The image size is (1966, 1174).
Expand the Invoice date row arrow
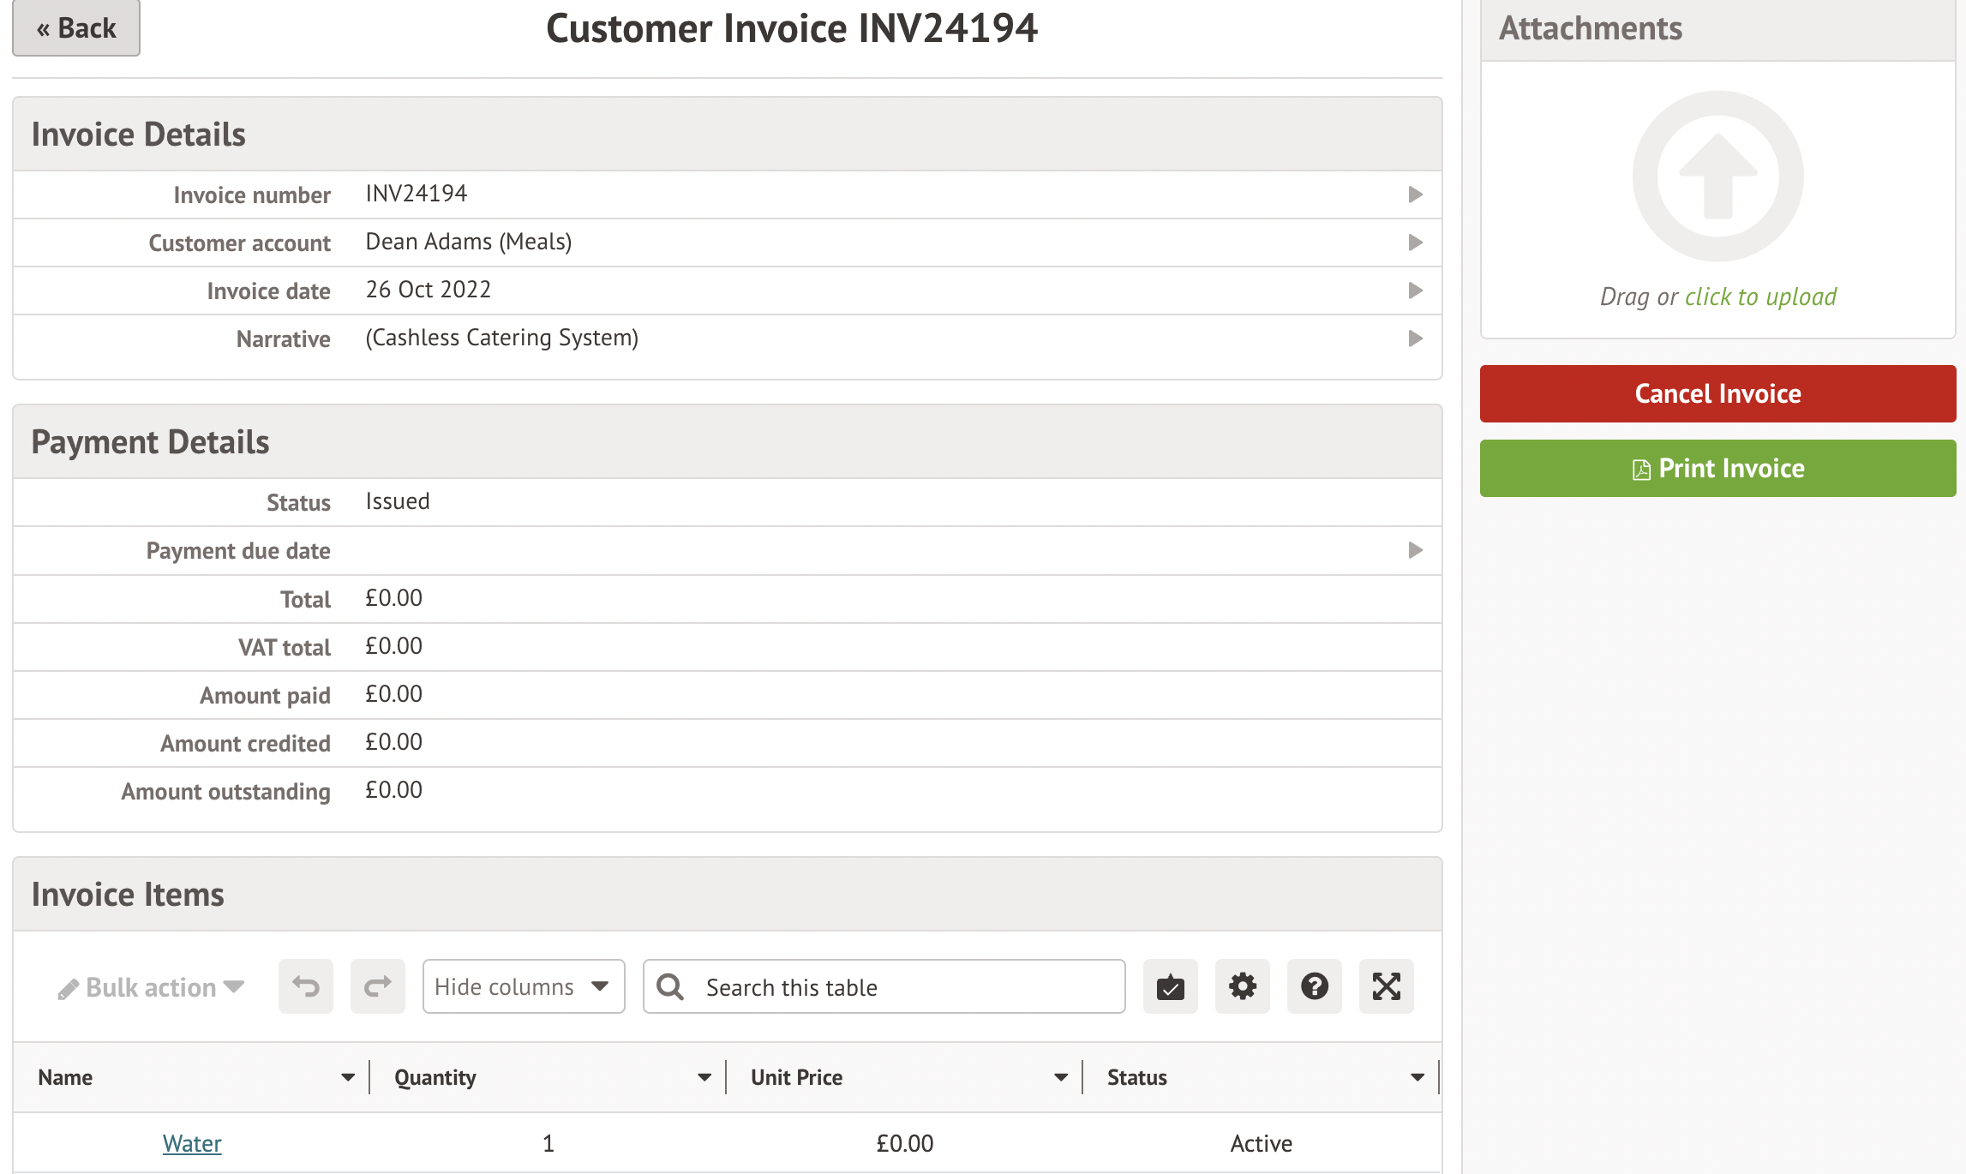[x=1415, y=291]
